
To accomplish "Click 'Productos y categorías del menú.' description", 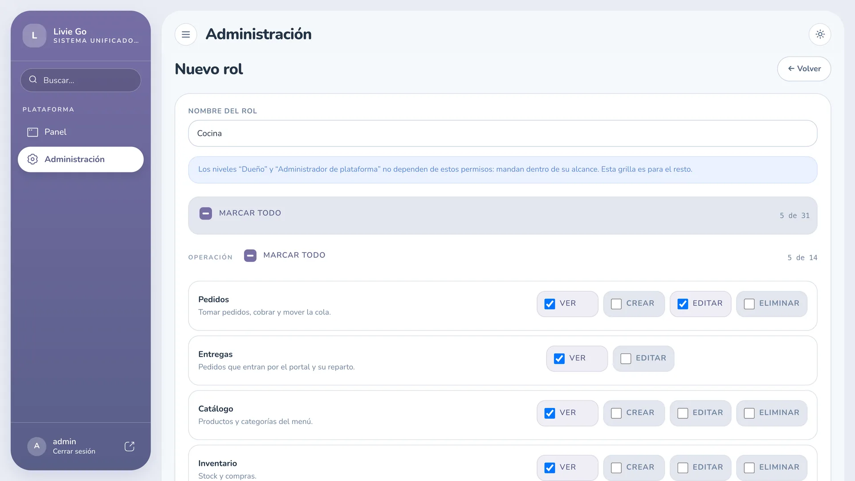I will 255,422.
